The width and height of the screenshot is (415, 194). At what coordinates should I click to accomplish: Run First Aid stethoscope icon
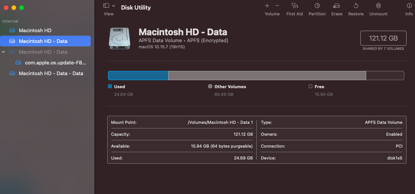coord(295,5)
